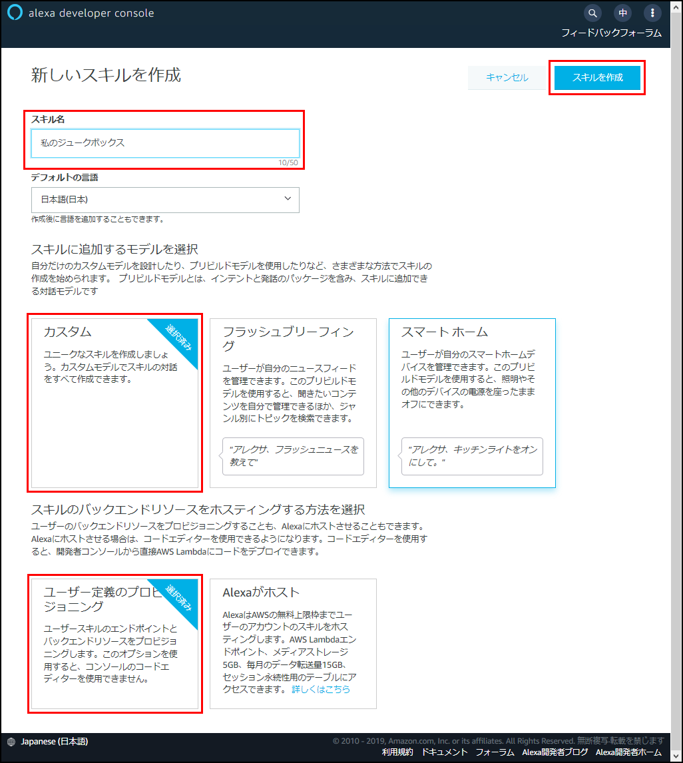Click the キャンセル button

coord(507,77)
